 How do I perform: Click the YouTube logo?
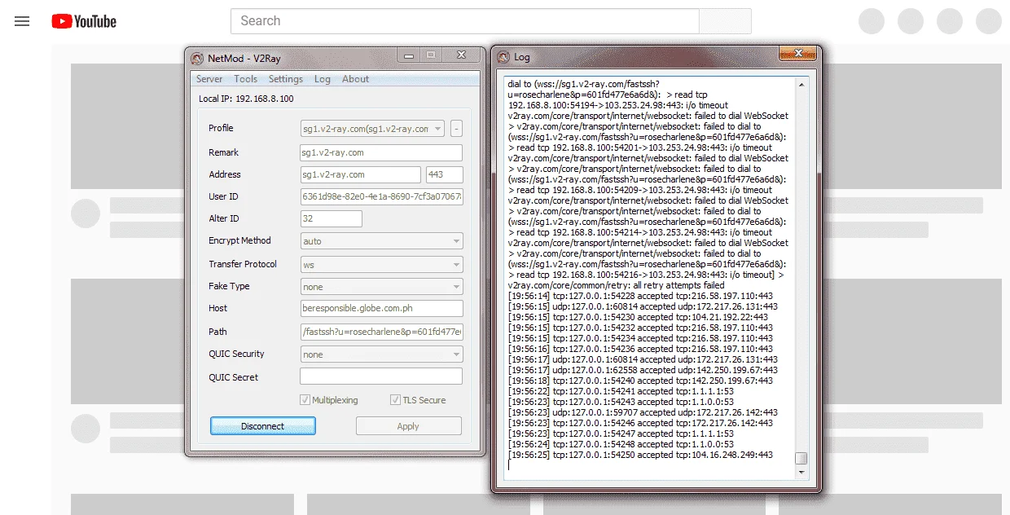(x=84, y=21)
